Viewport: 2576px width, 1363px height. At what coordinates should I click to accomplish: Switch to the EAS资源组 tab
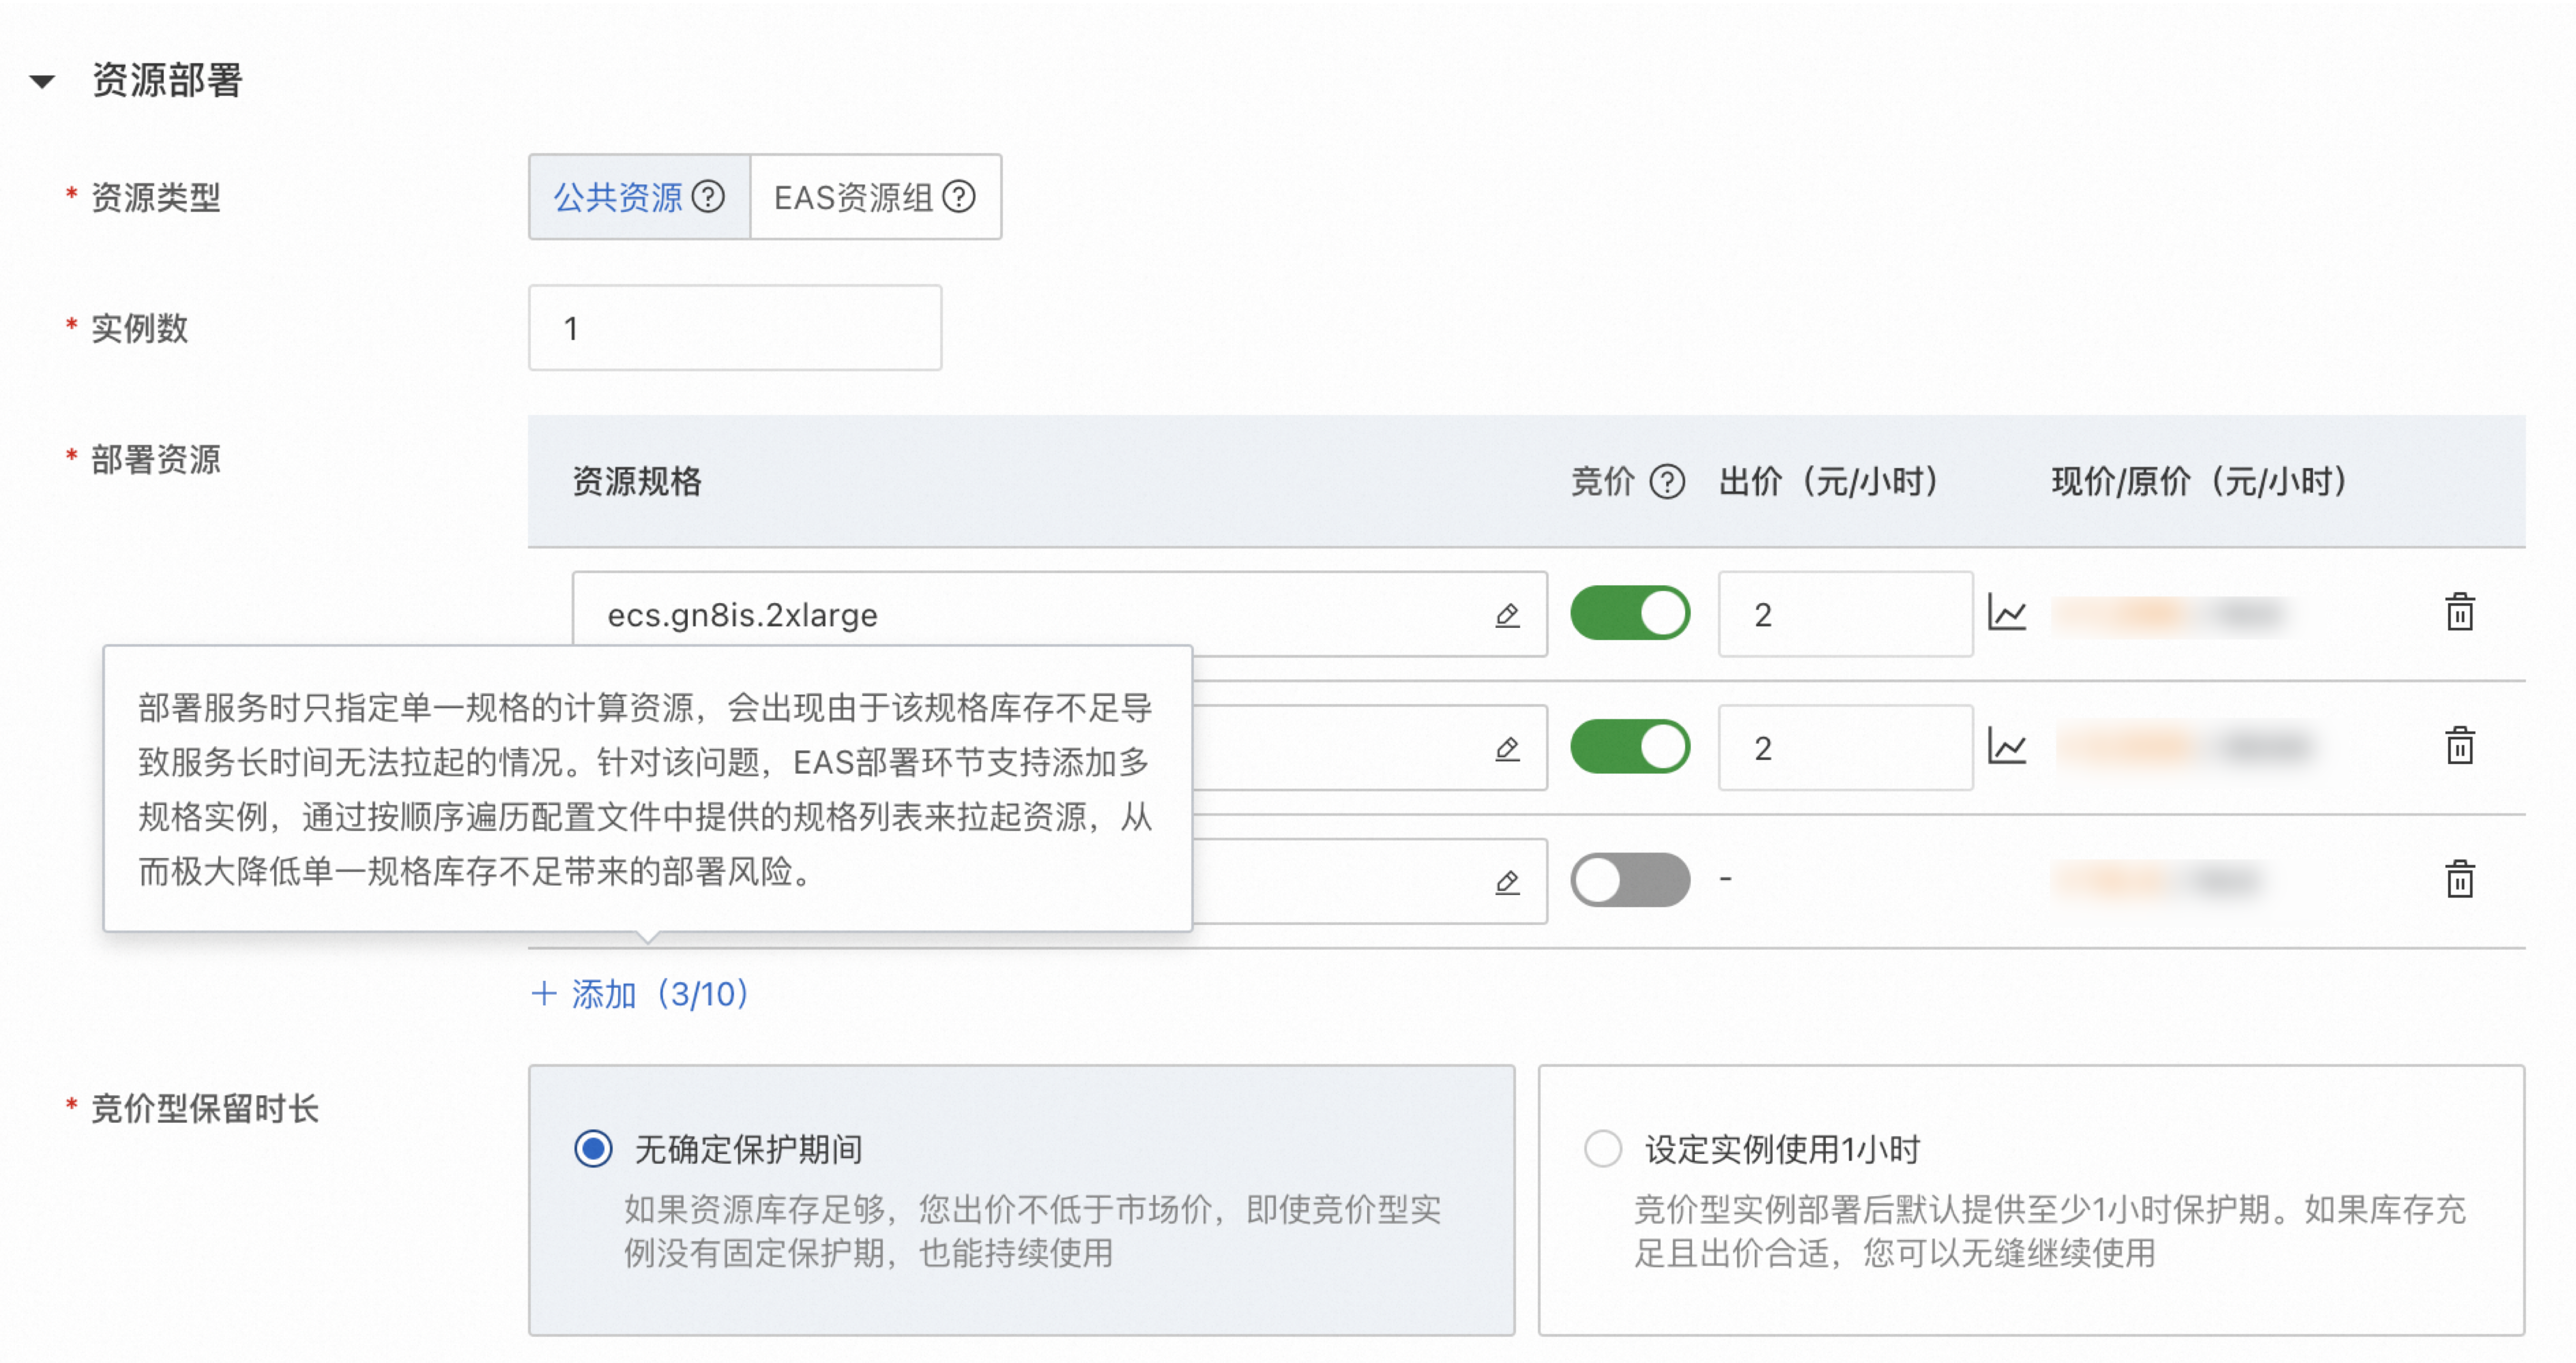852,197
